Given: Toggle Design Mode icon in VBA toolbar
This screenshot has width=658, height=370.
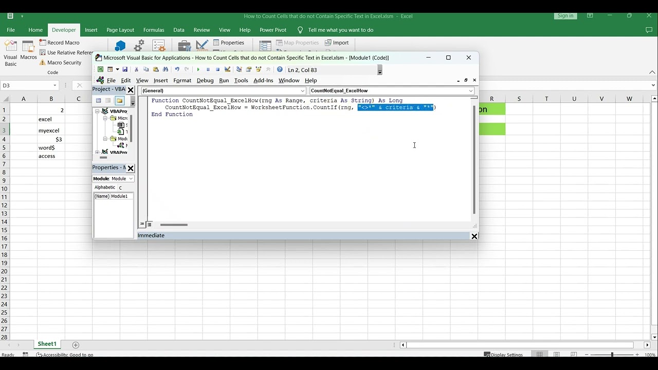Looking at the screenshot, I should 227,69.
